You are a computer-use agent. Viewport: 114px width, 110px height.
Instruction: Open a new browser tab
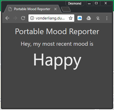tap(66, 9)
